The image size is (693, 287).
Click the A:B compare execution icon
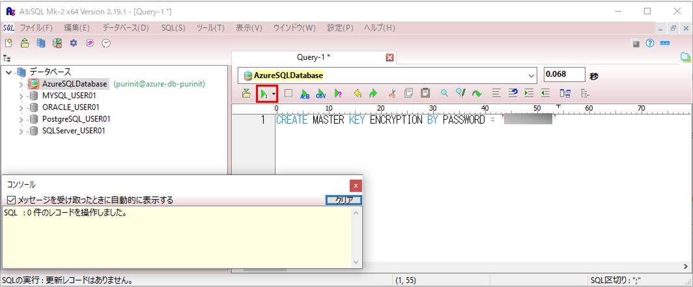point(305,94)
